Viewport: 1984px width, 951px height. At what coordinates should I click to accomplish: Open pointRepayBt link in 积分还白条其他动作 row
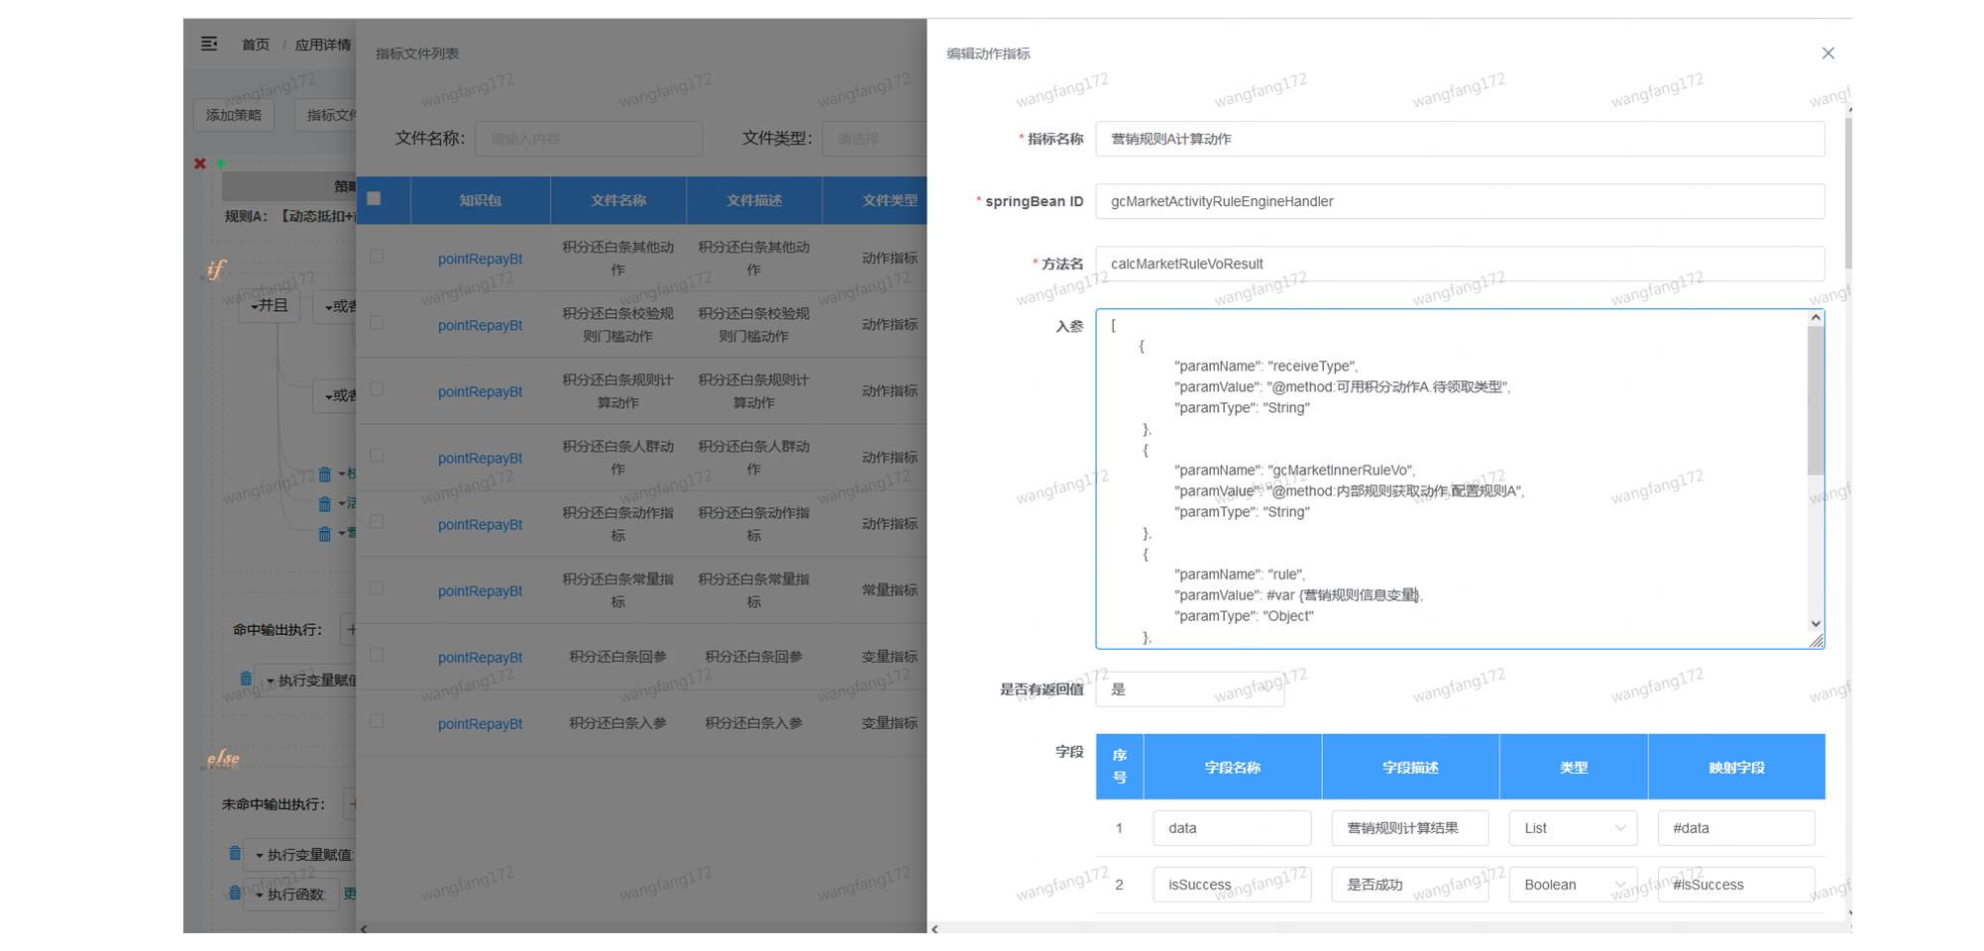[x=481, y=259]
